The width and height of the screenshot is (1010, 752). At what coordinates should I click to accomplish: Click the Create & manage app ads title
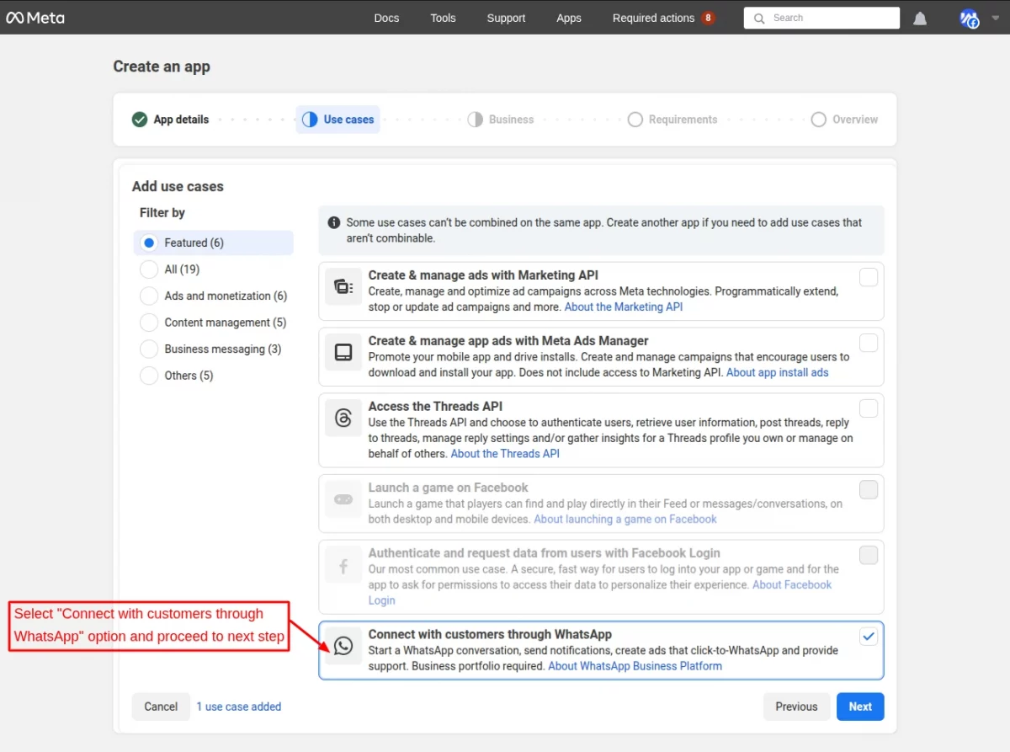click(508, 341)
